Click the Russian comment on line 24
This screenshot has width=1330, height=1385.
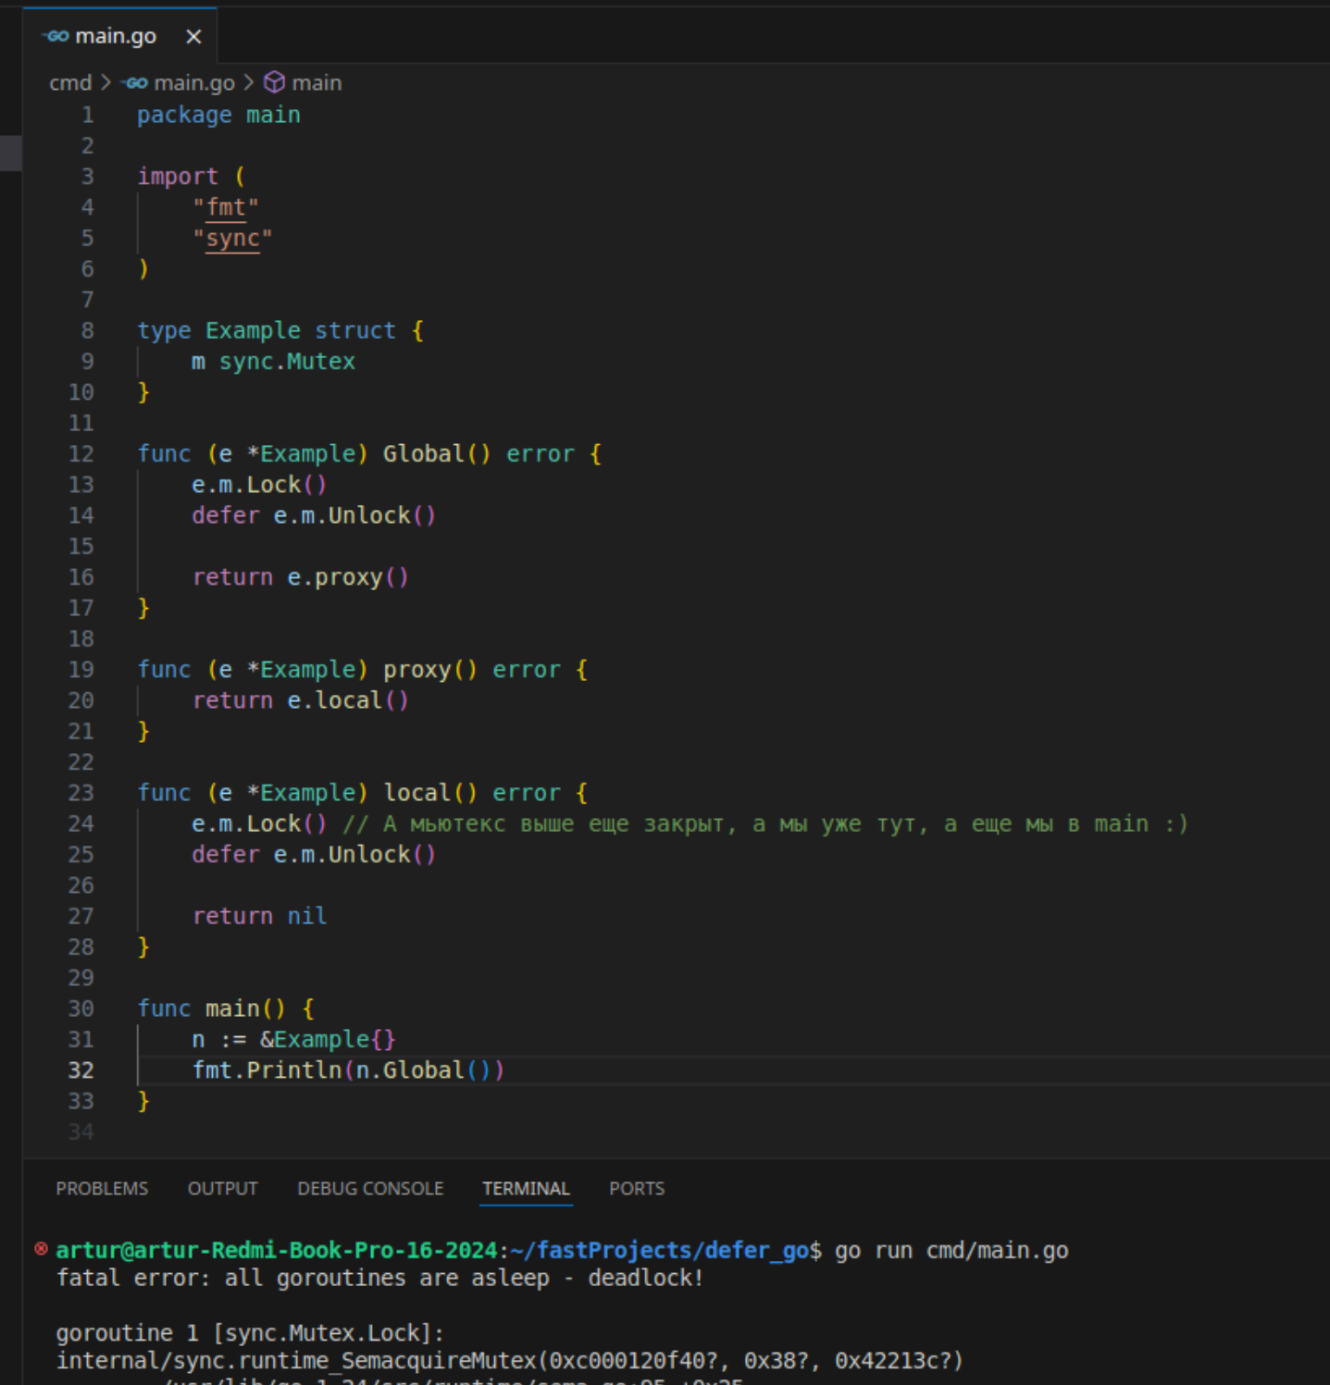coord(765,824)
